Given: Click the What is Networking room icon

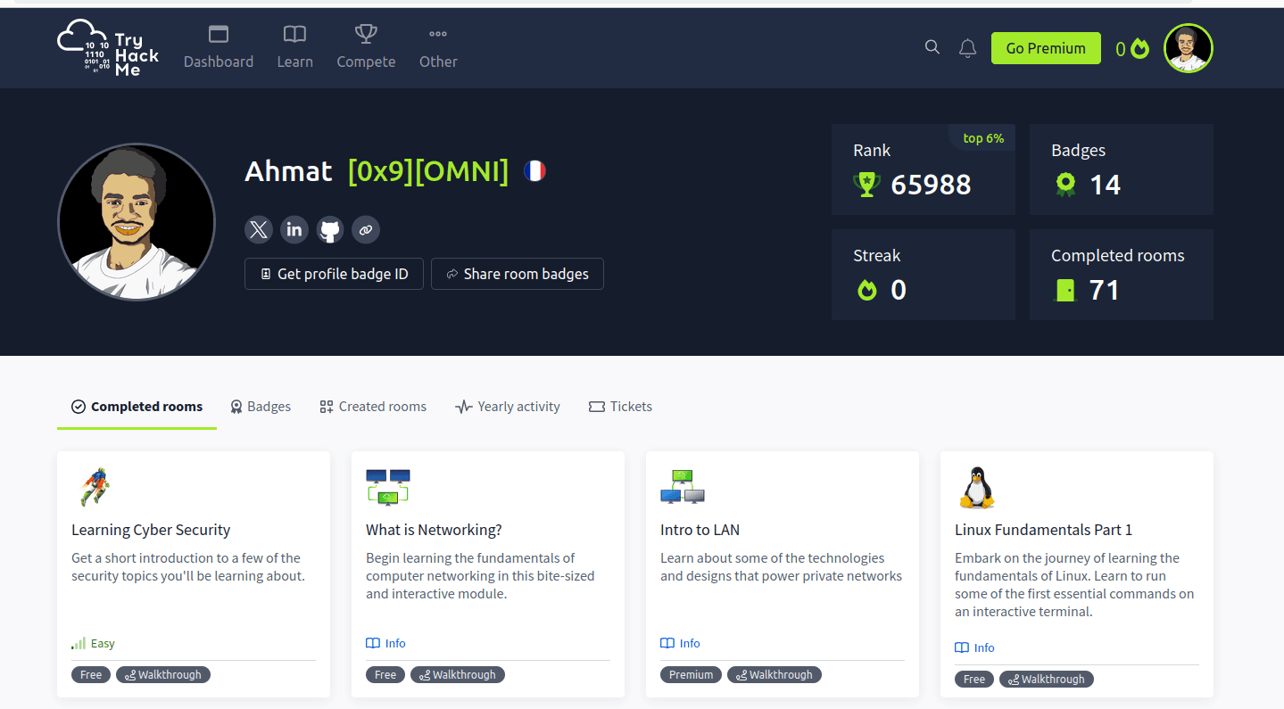Looking at the screenshot, I should (x=388, y=487).
